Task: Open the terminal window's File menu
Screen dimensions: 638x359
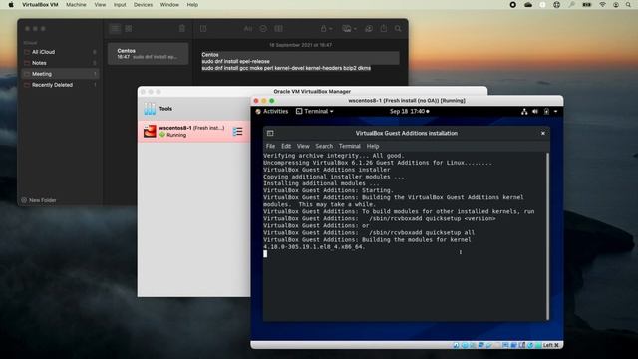Action: coord(270,146)
